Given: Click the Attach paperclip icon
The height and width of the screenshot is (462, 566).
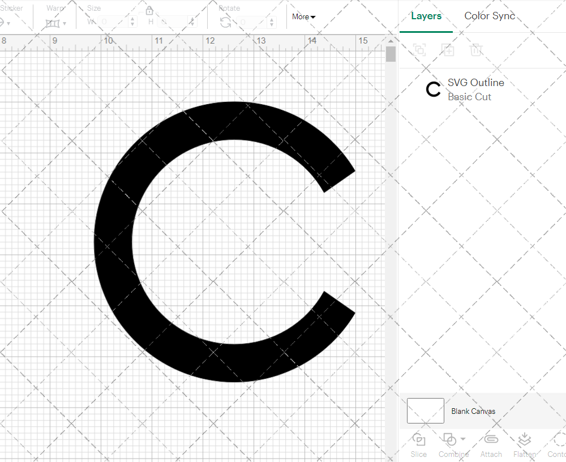Looking at the screenshot, I should tap(491, 440).
